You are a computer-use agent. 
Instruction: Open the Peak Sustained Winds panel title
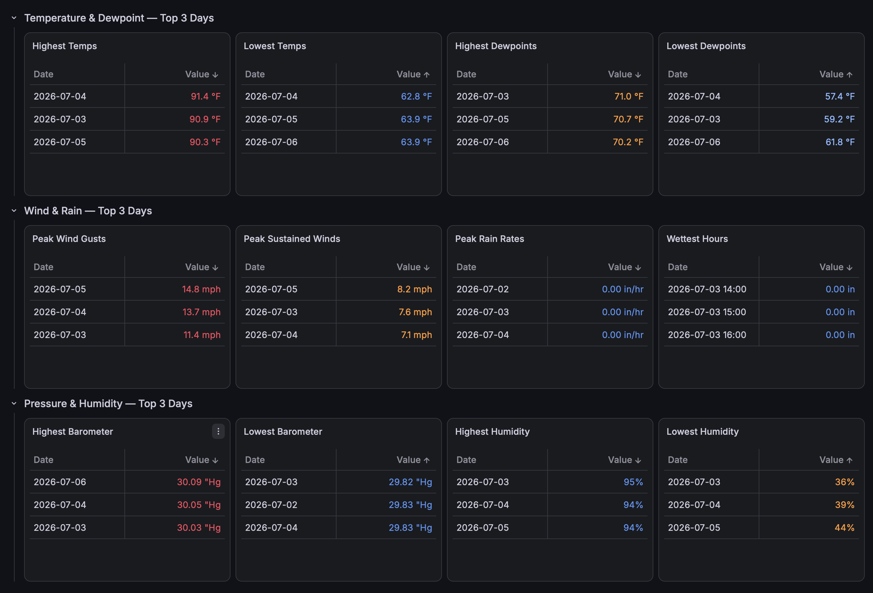(x=292, y=239)
